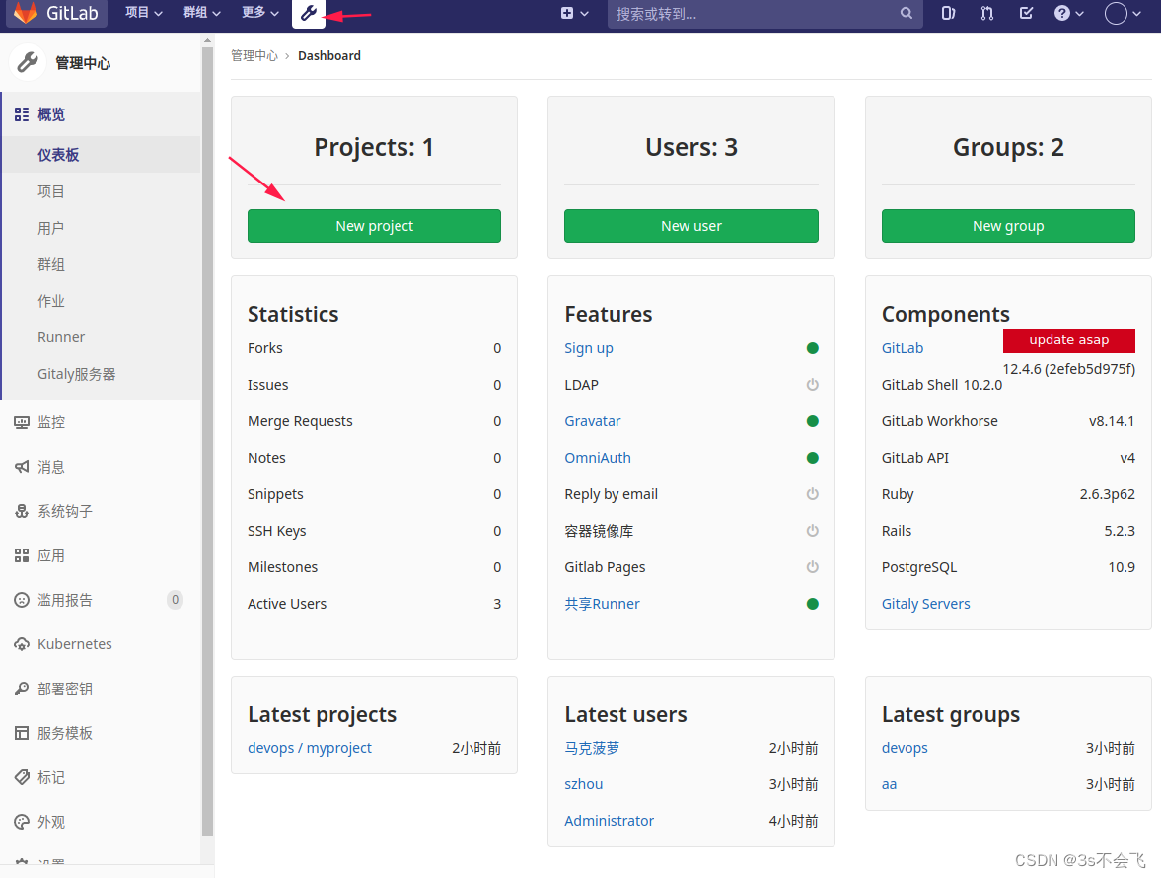The image size is (1161, 878).
Task: Open the 更多 dropdown in top bar
Action: pyautogui.click(x=259, y=13)
